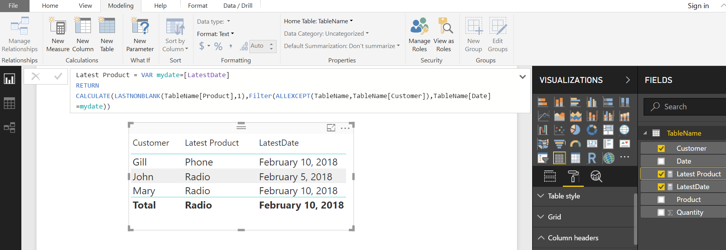Switch to the View ribbon tab
Image resolution: width=726 pixels, height=250 pixels.
pyautogui.click(x=85, y=6)
